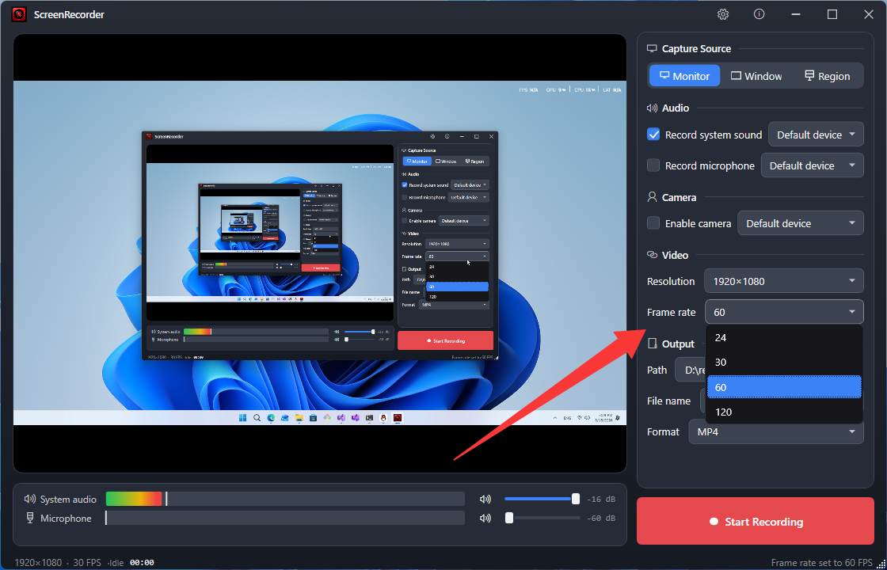Click the speaker icon left of the System audio label

30,500
